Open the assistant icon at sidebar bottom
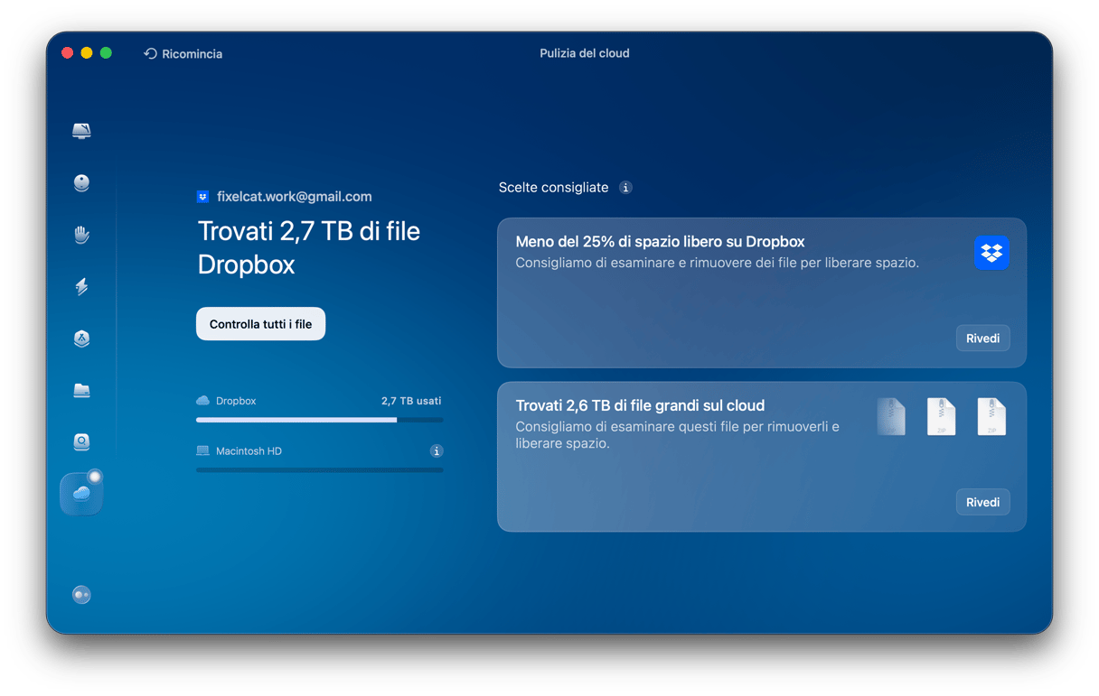Screen dimensions: 1099x696 click(x=81, y=595)
